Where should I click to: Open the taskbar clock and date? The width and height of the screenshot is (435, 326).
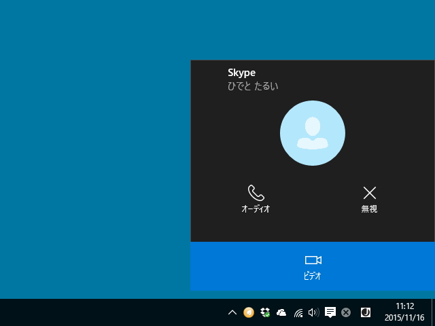pyautogui.click(x=404, y=312)
